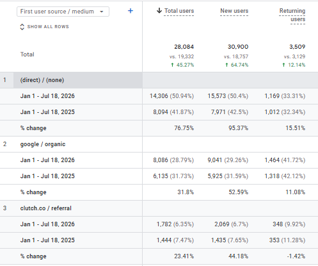The height and width of the screenshot is (266, 318).
Task: Select the Total row label
Action: click(x=27, y=54)
